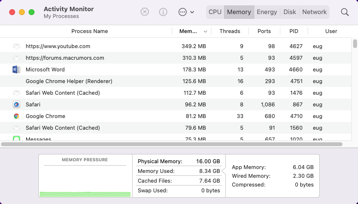
Task: Click the stop process icon
Action: pyautogui.click(x=145, y=12)
